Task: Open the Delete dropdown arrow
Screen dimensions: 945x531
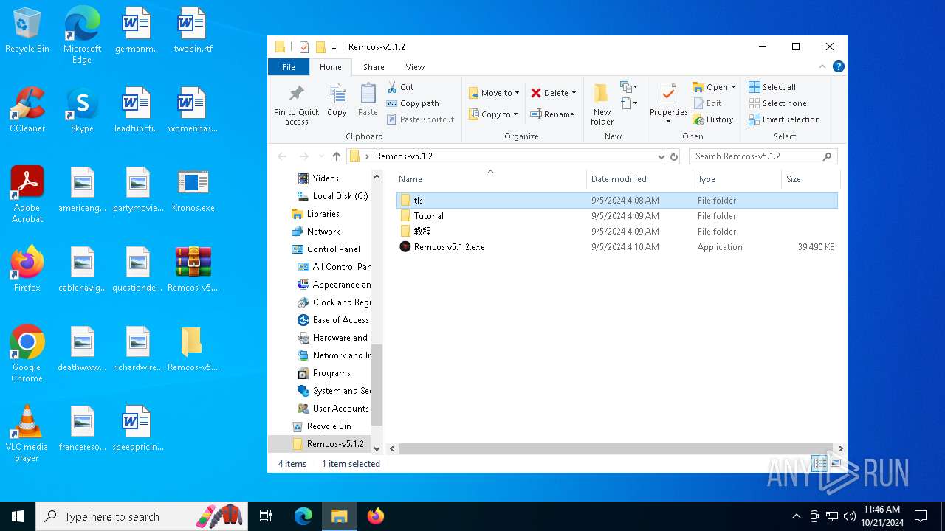Action: (x=574, y=93)
